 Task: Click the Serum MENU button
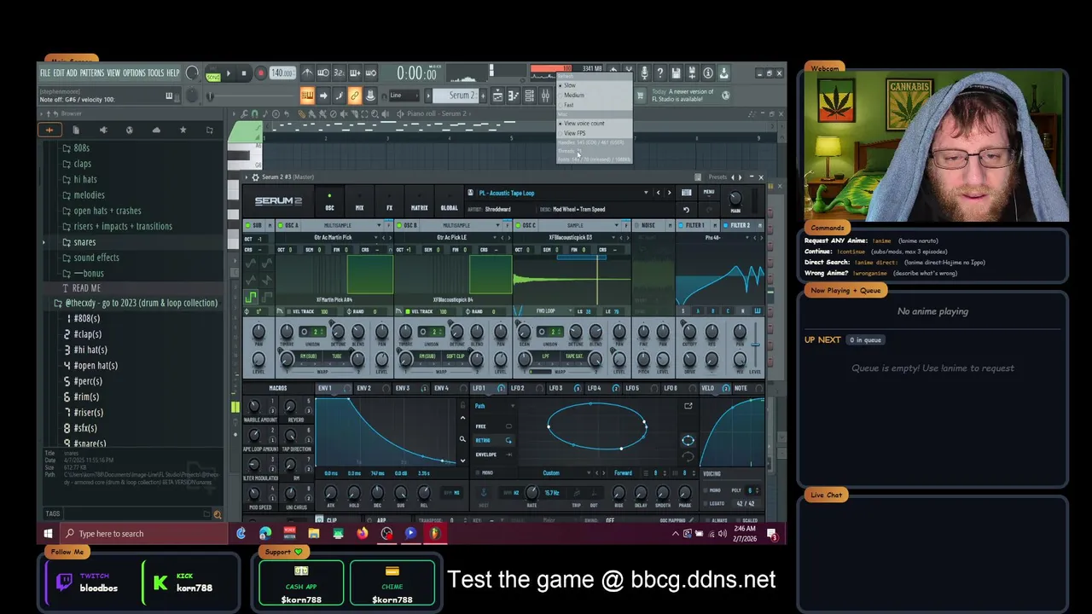click(x=708, y=193)
